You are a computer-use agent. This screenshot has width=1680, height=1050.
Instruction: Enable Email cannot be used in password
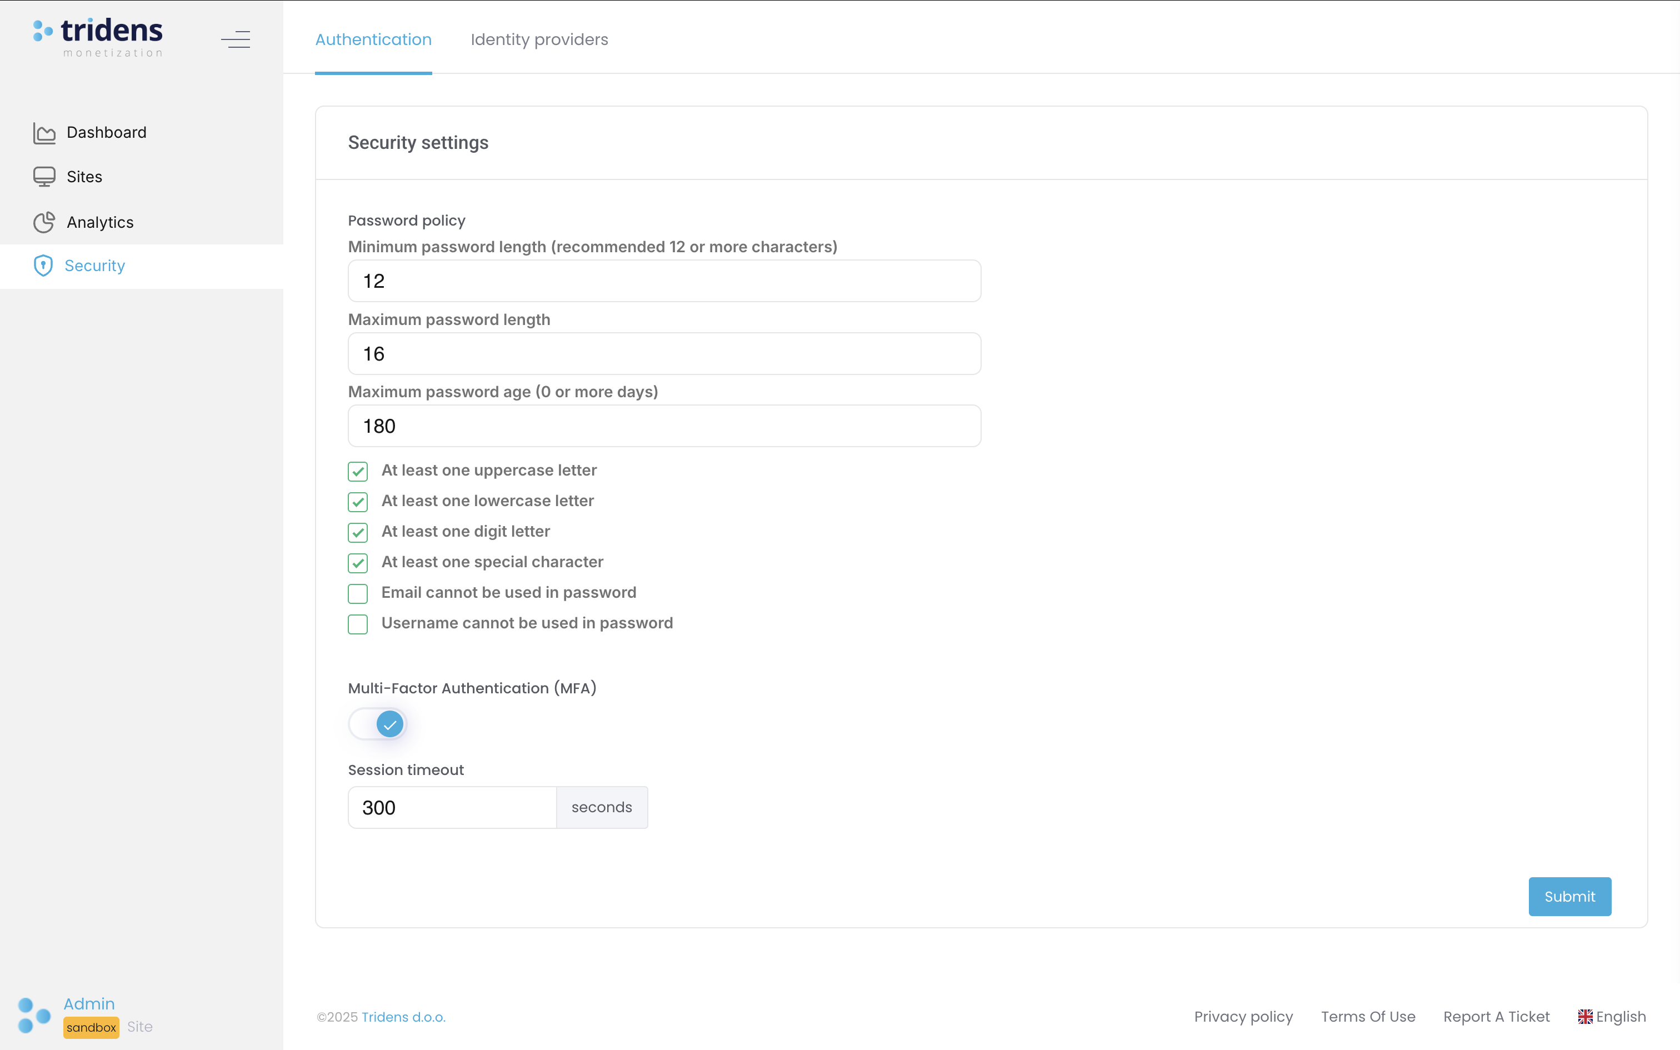tap(358, 593)
